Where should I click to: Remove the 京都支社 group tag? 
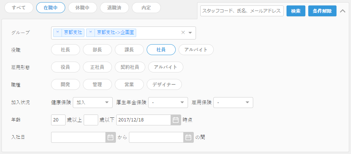[x=58, y=33]
